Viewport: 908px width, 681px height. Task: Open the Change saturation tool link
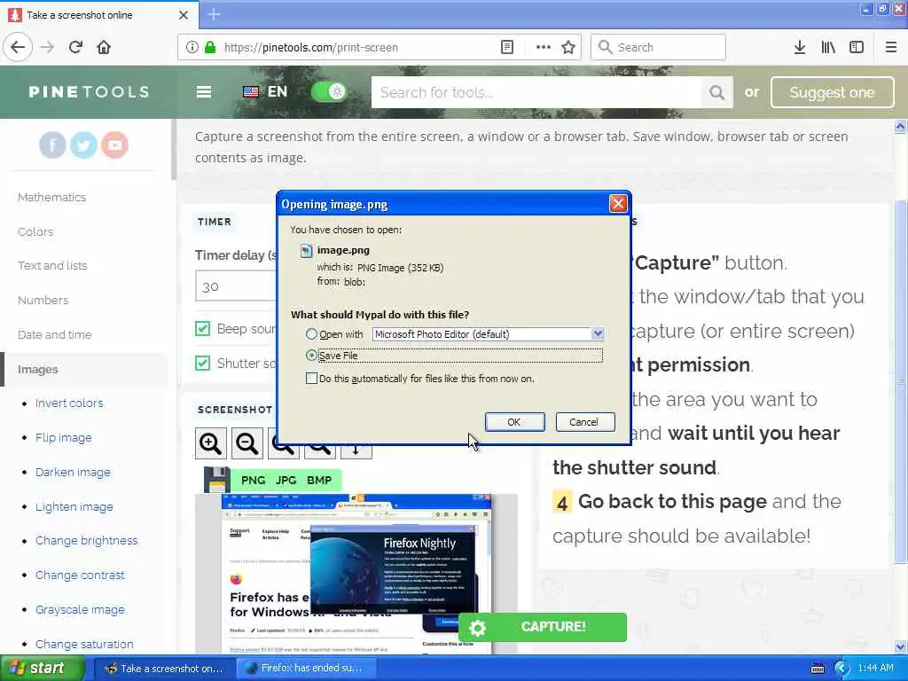coord(84,644)
